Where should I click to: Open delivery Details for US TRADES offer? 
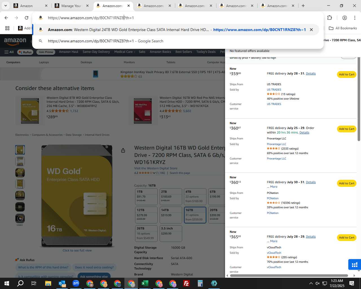click(311, 74)
